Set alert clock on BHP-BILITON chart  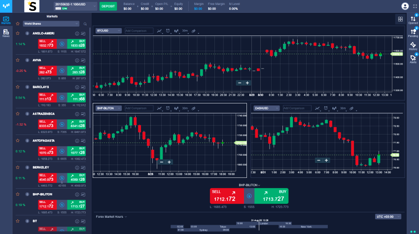point(168,108)
